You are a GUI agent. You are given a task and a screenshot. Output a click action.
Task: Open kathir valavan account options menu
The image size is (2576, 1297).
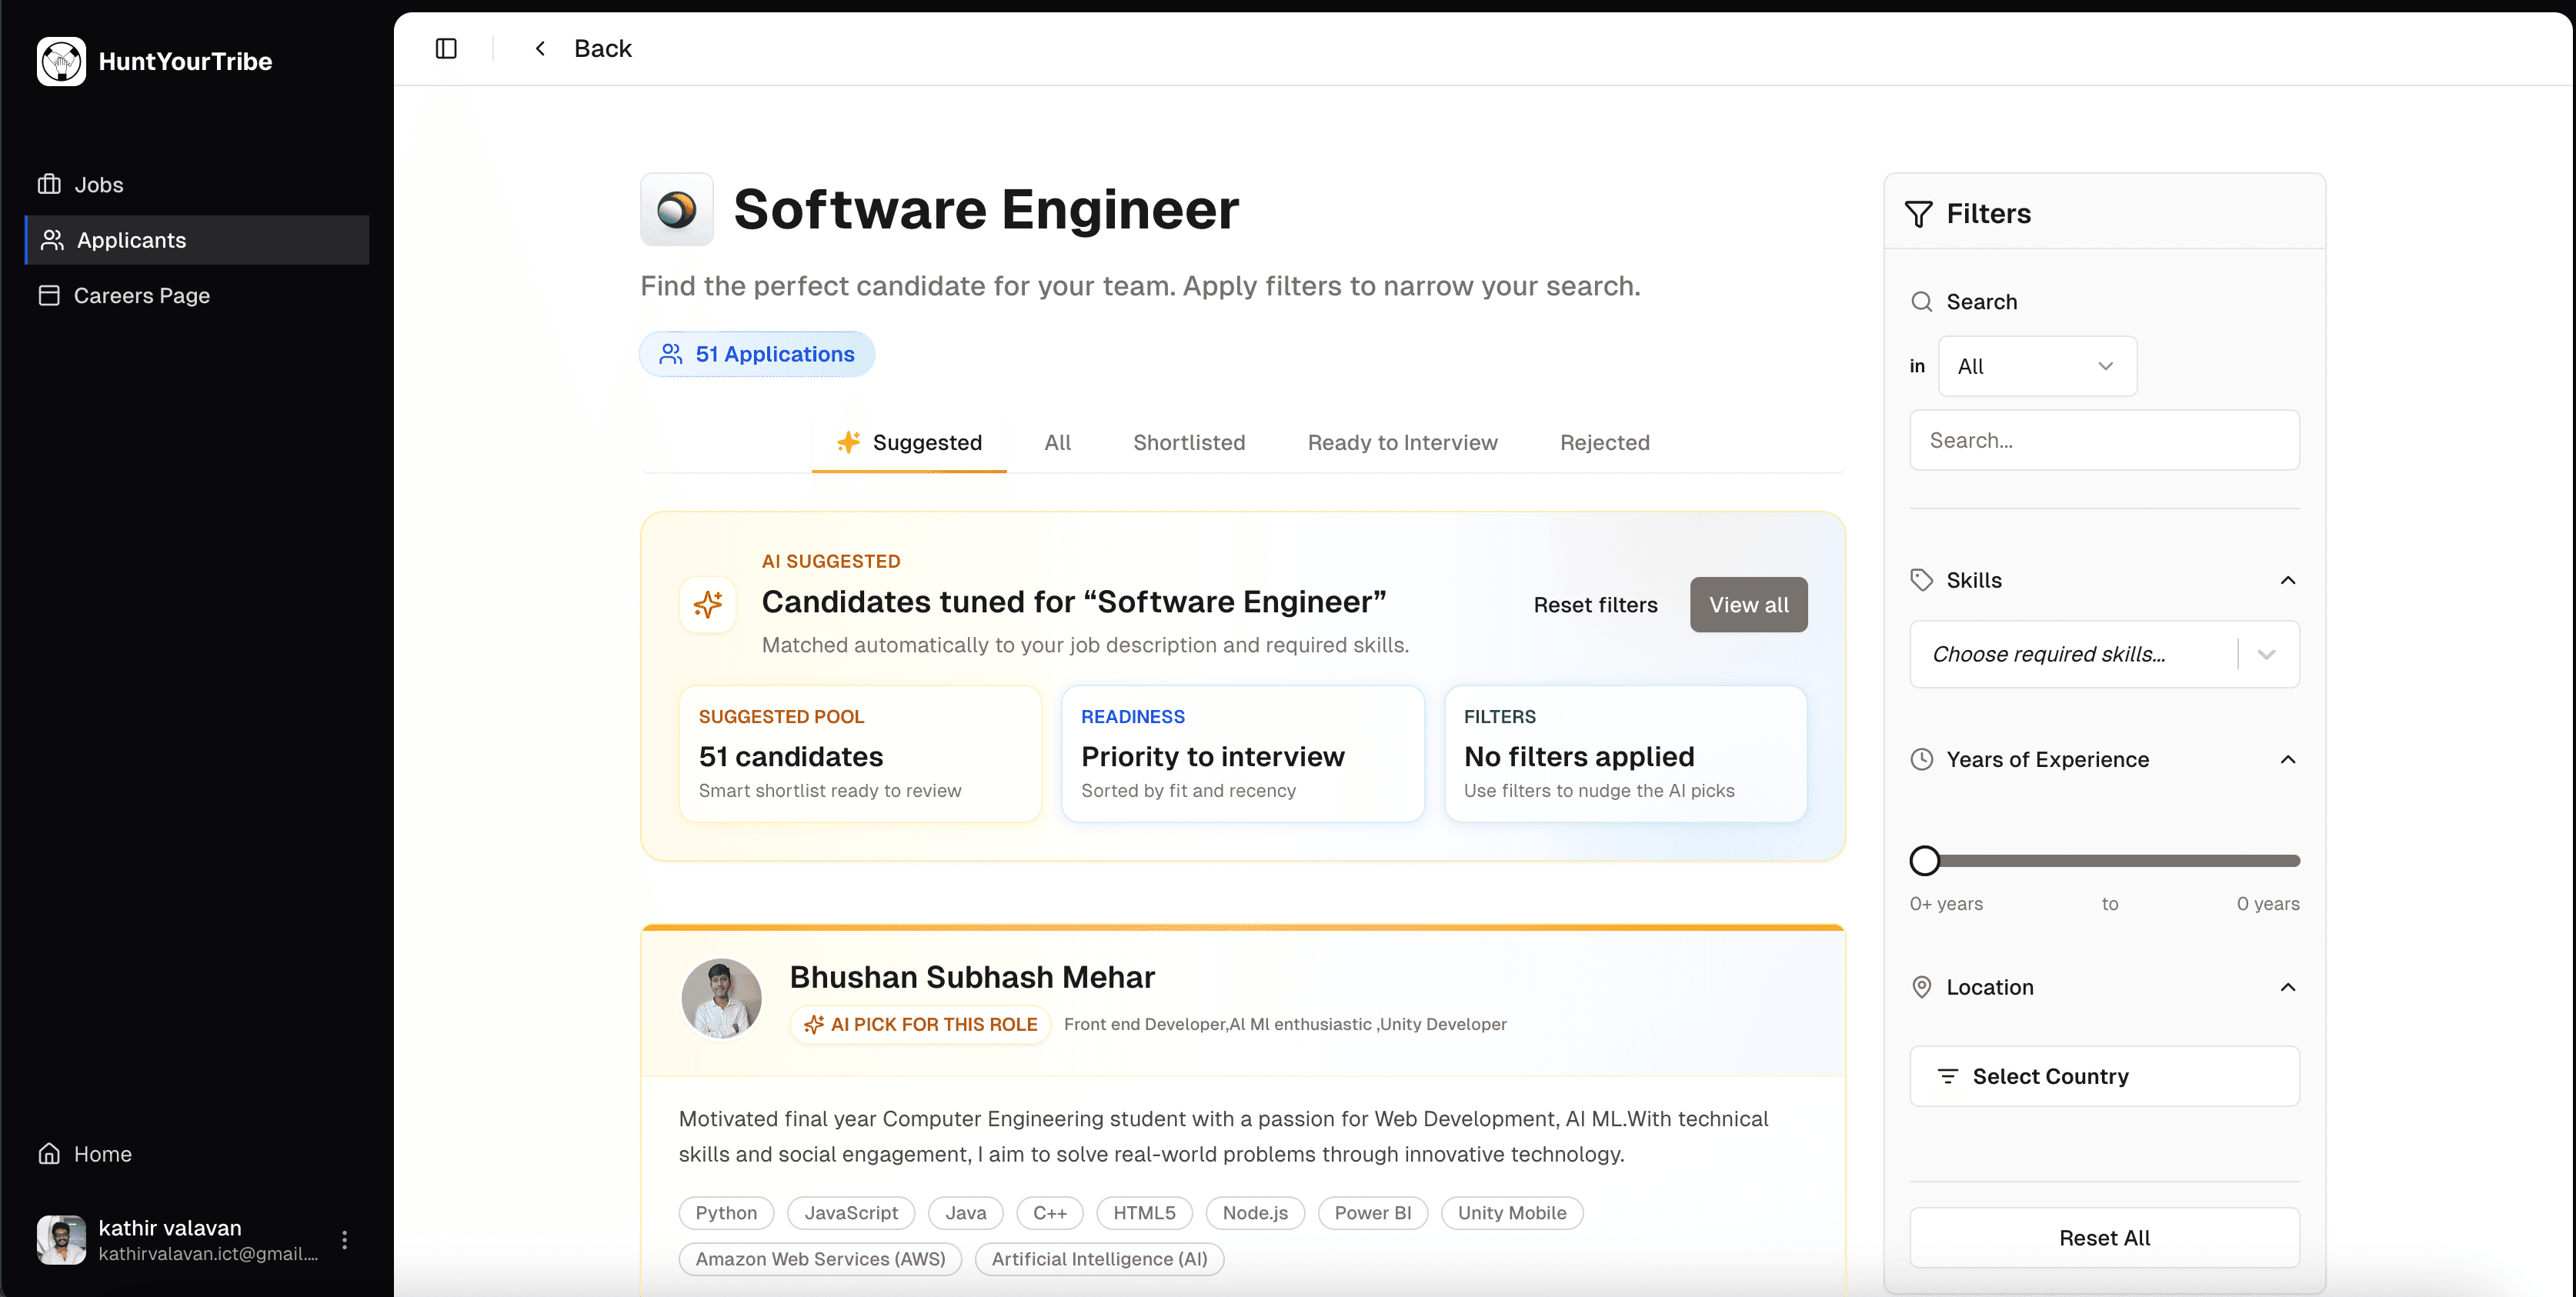coord(344,1240)
